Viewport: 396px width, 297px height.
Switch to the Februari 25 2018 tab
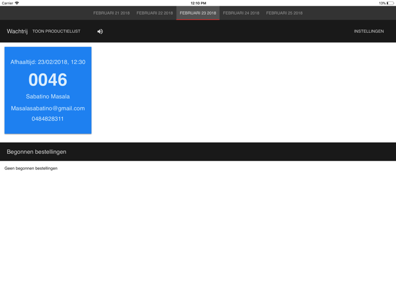click(285, 13)
